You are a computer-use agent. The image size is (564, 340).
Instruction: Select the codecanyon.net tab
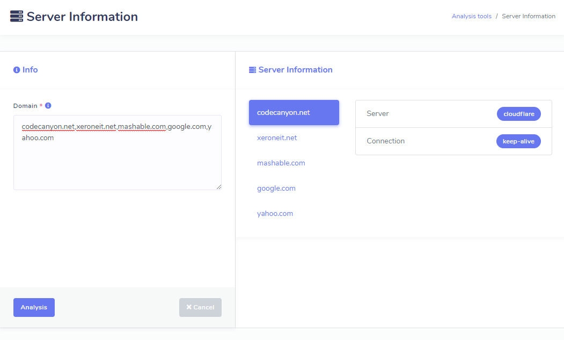pos(294,113)
